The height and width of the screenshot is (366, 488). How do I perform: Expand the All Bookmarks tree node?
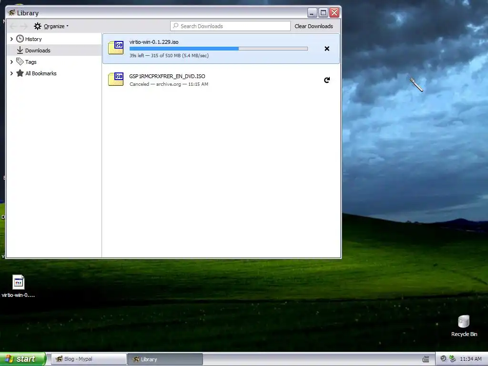coord(11,73)
